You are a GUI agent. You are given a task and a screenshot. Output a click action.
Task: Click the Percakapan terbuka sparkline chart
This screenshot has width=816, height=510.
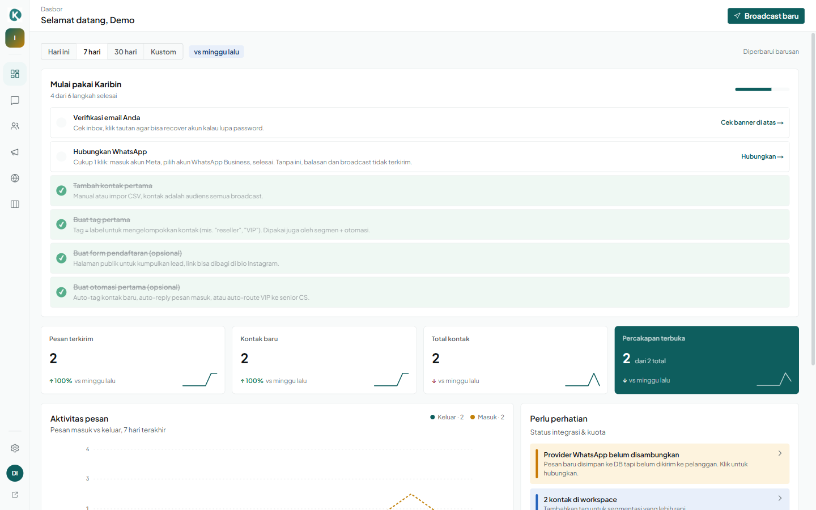tap(774, 379)
